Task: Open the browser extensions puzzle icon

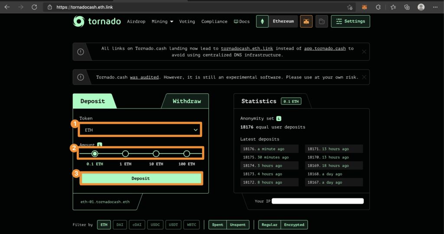Action: [378, 7]
